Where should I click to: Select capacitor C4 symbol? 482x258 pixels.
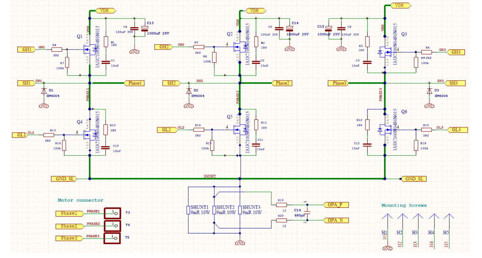point(134,29)
